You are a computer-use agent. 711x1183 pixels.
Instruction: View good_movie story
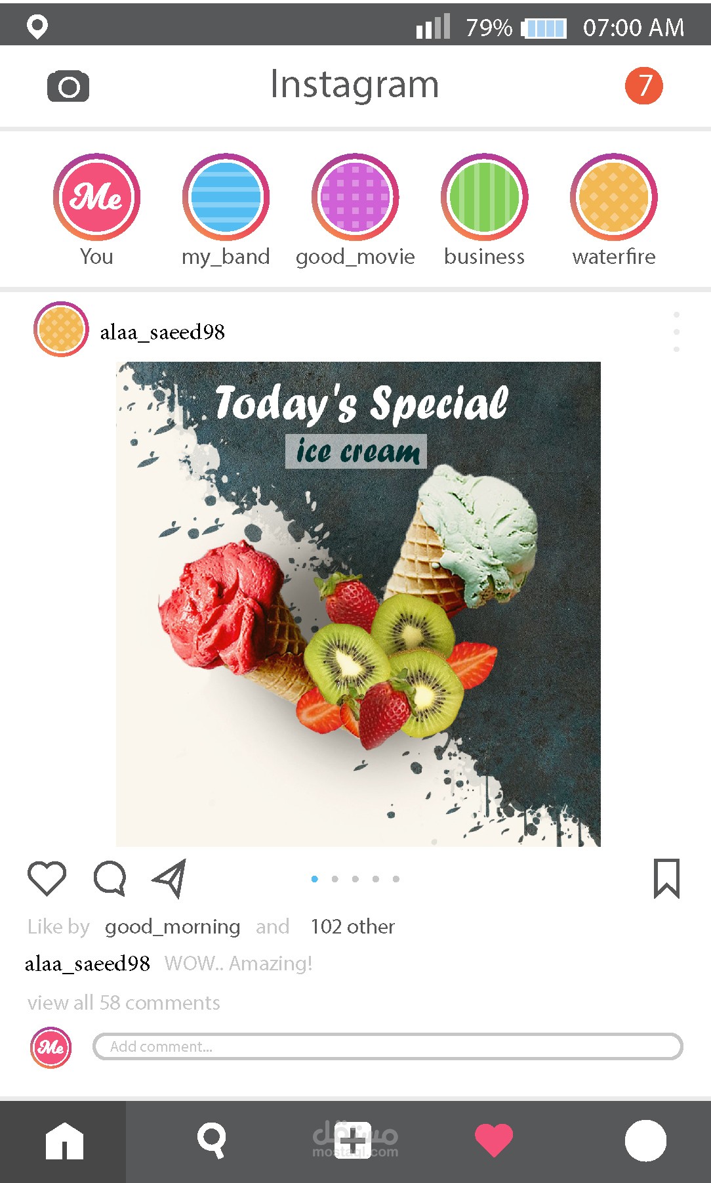pos(355,197)
